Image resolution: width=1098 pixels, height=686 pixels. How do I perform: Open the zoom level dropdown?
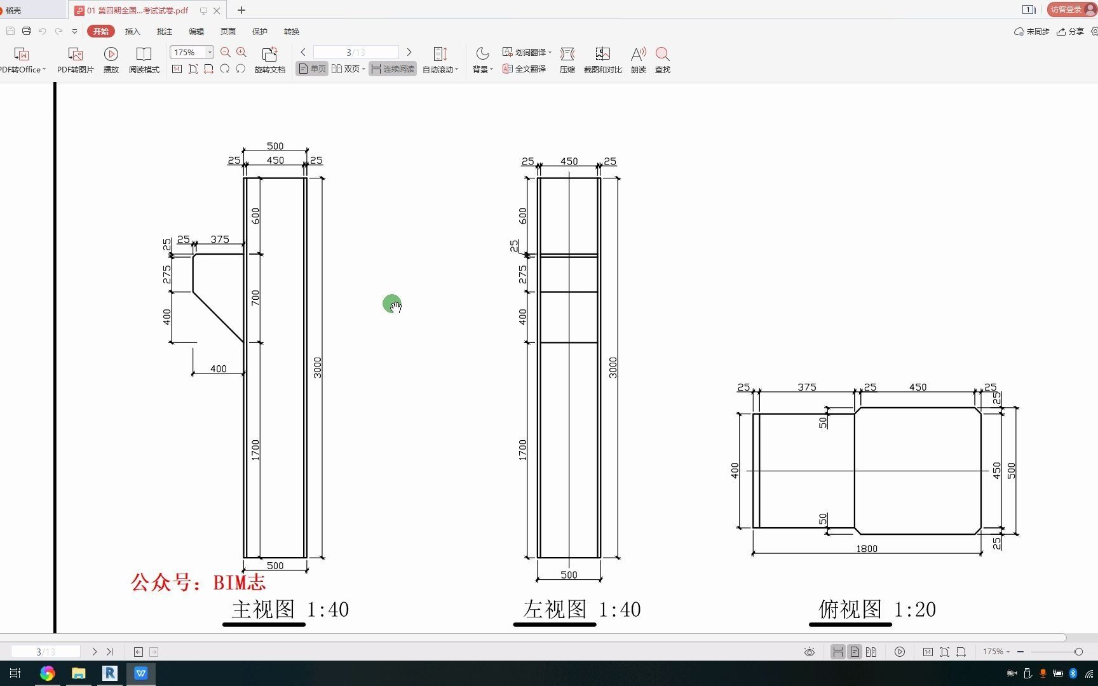[x=210, y=52]
